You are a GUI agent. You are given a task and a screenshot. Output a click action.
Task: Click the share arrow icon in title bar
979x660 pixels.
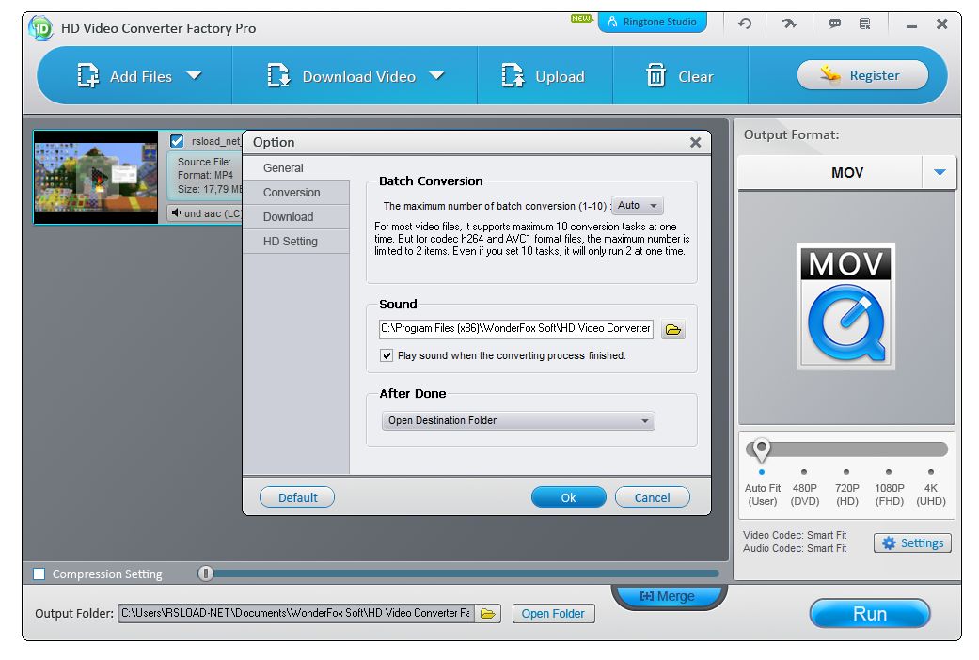[x=789, y=24]
